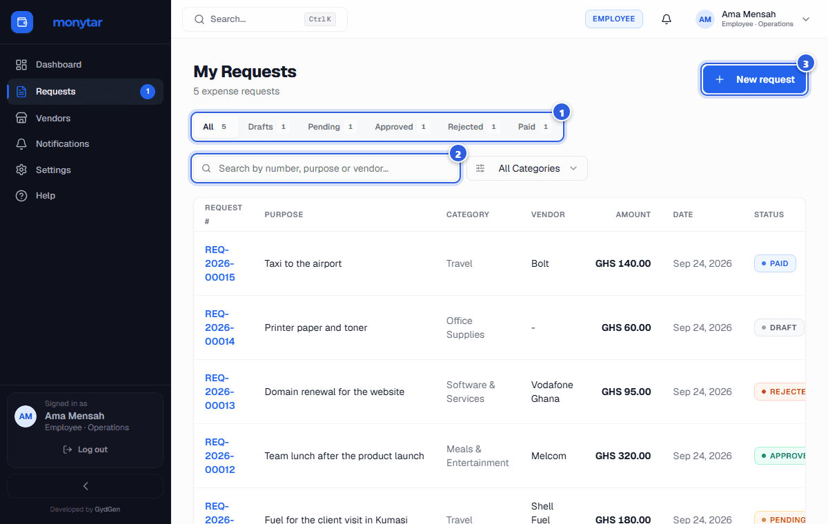Click the GHS 320.00 amount
Viewport: 828px width, 524px height.
[623, 456]
